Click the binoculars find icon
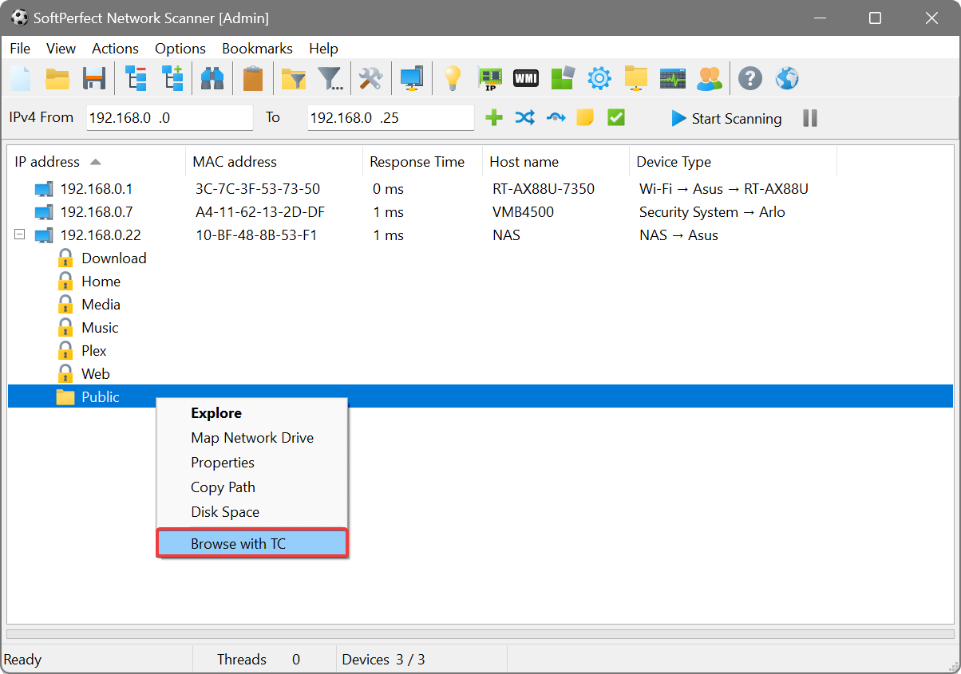The height and width of the screenshot is (674, 961). click(212, 78)
